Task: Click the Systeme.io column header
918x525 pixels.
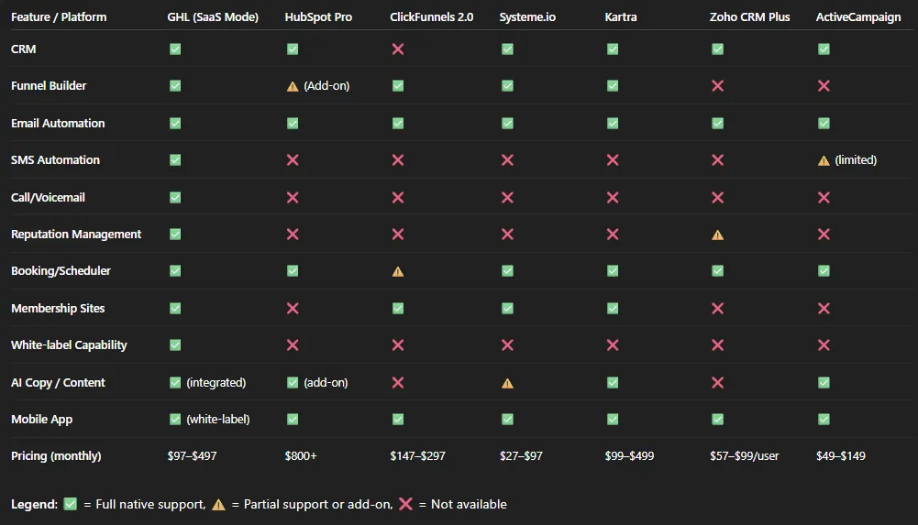Action: pyautogui.click(x=527, y=17)
